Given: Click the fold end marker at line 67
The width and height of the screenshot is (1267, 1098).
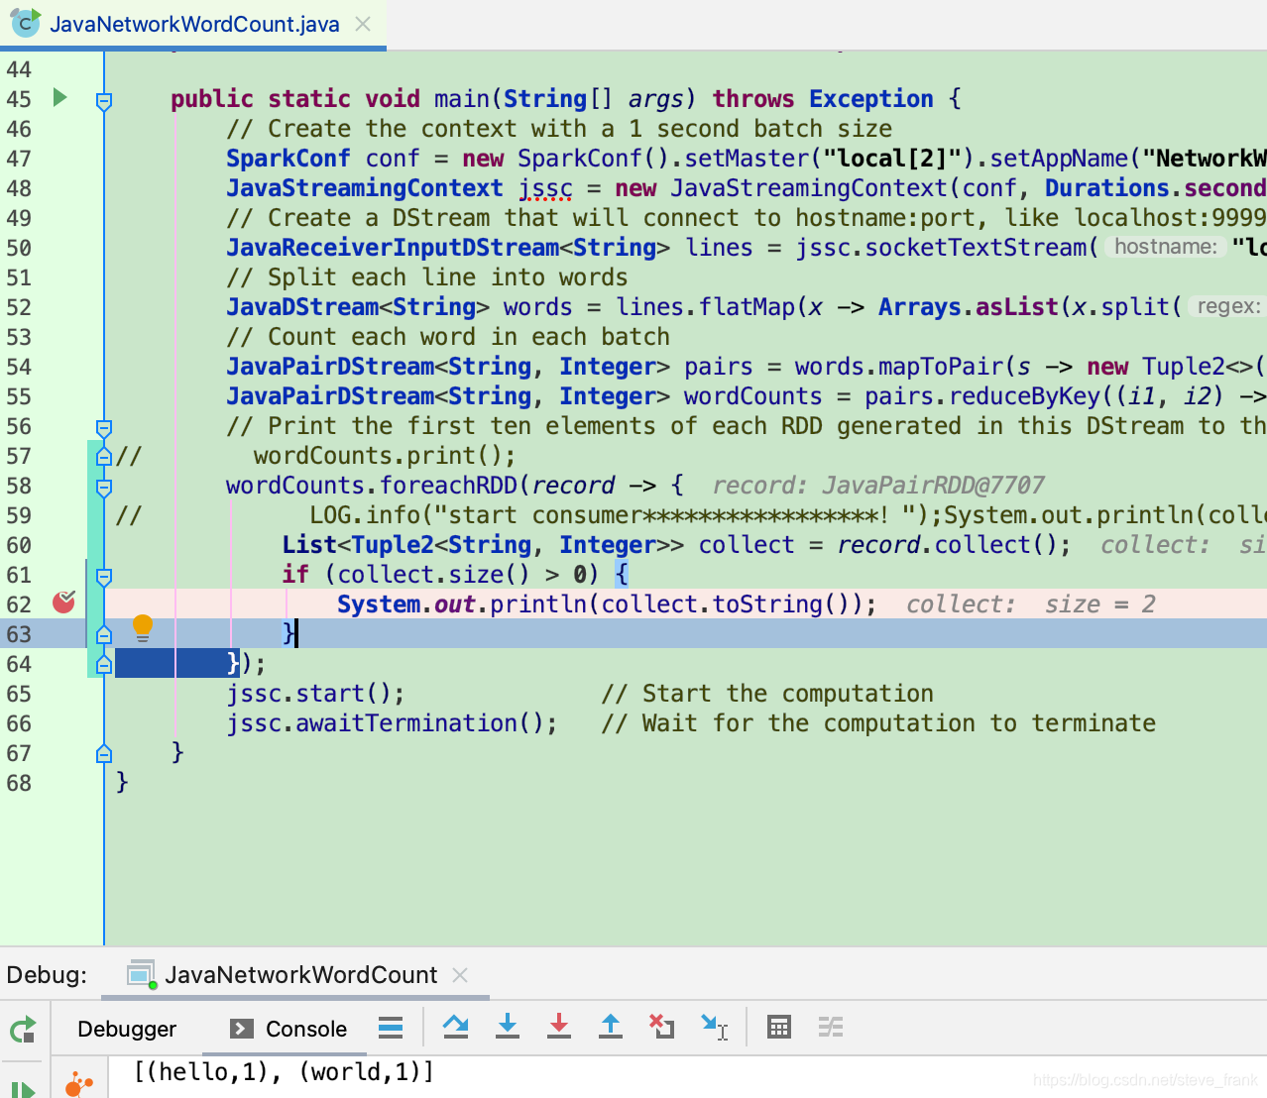Looking at the screenshot, I should [104, 753].
